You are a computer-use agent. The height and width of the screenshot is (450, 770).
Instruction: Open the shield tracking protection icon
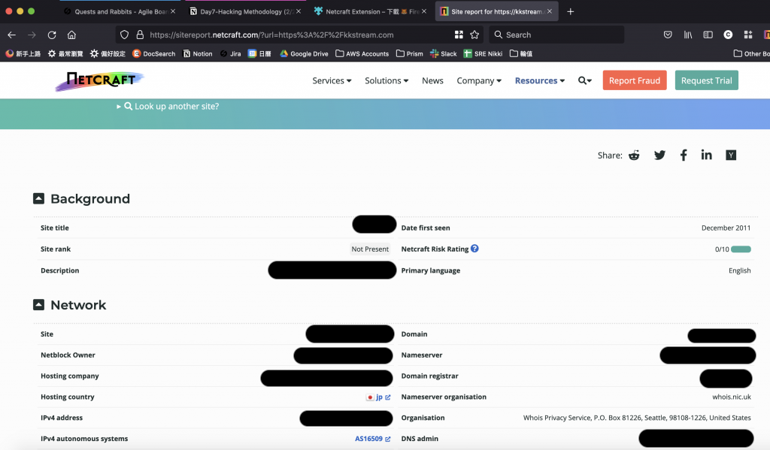(124, 35)
